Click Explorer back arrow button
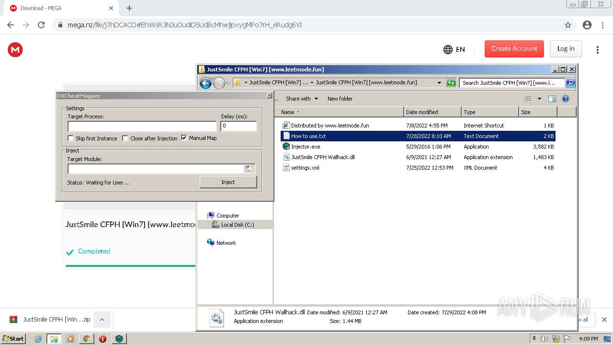613x345 pixels. point(205,83)
